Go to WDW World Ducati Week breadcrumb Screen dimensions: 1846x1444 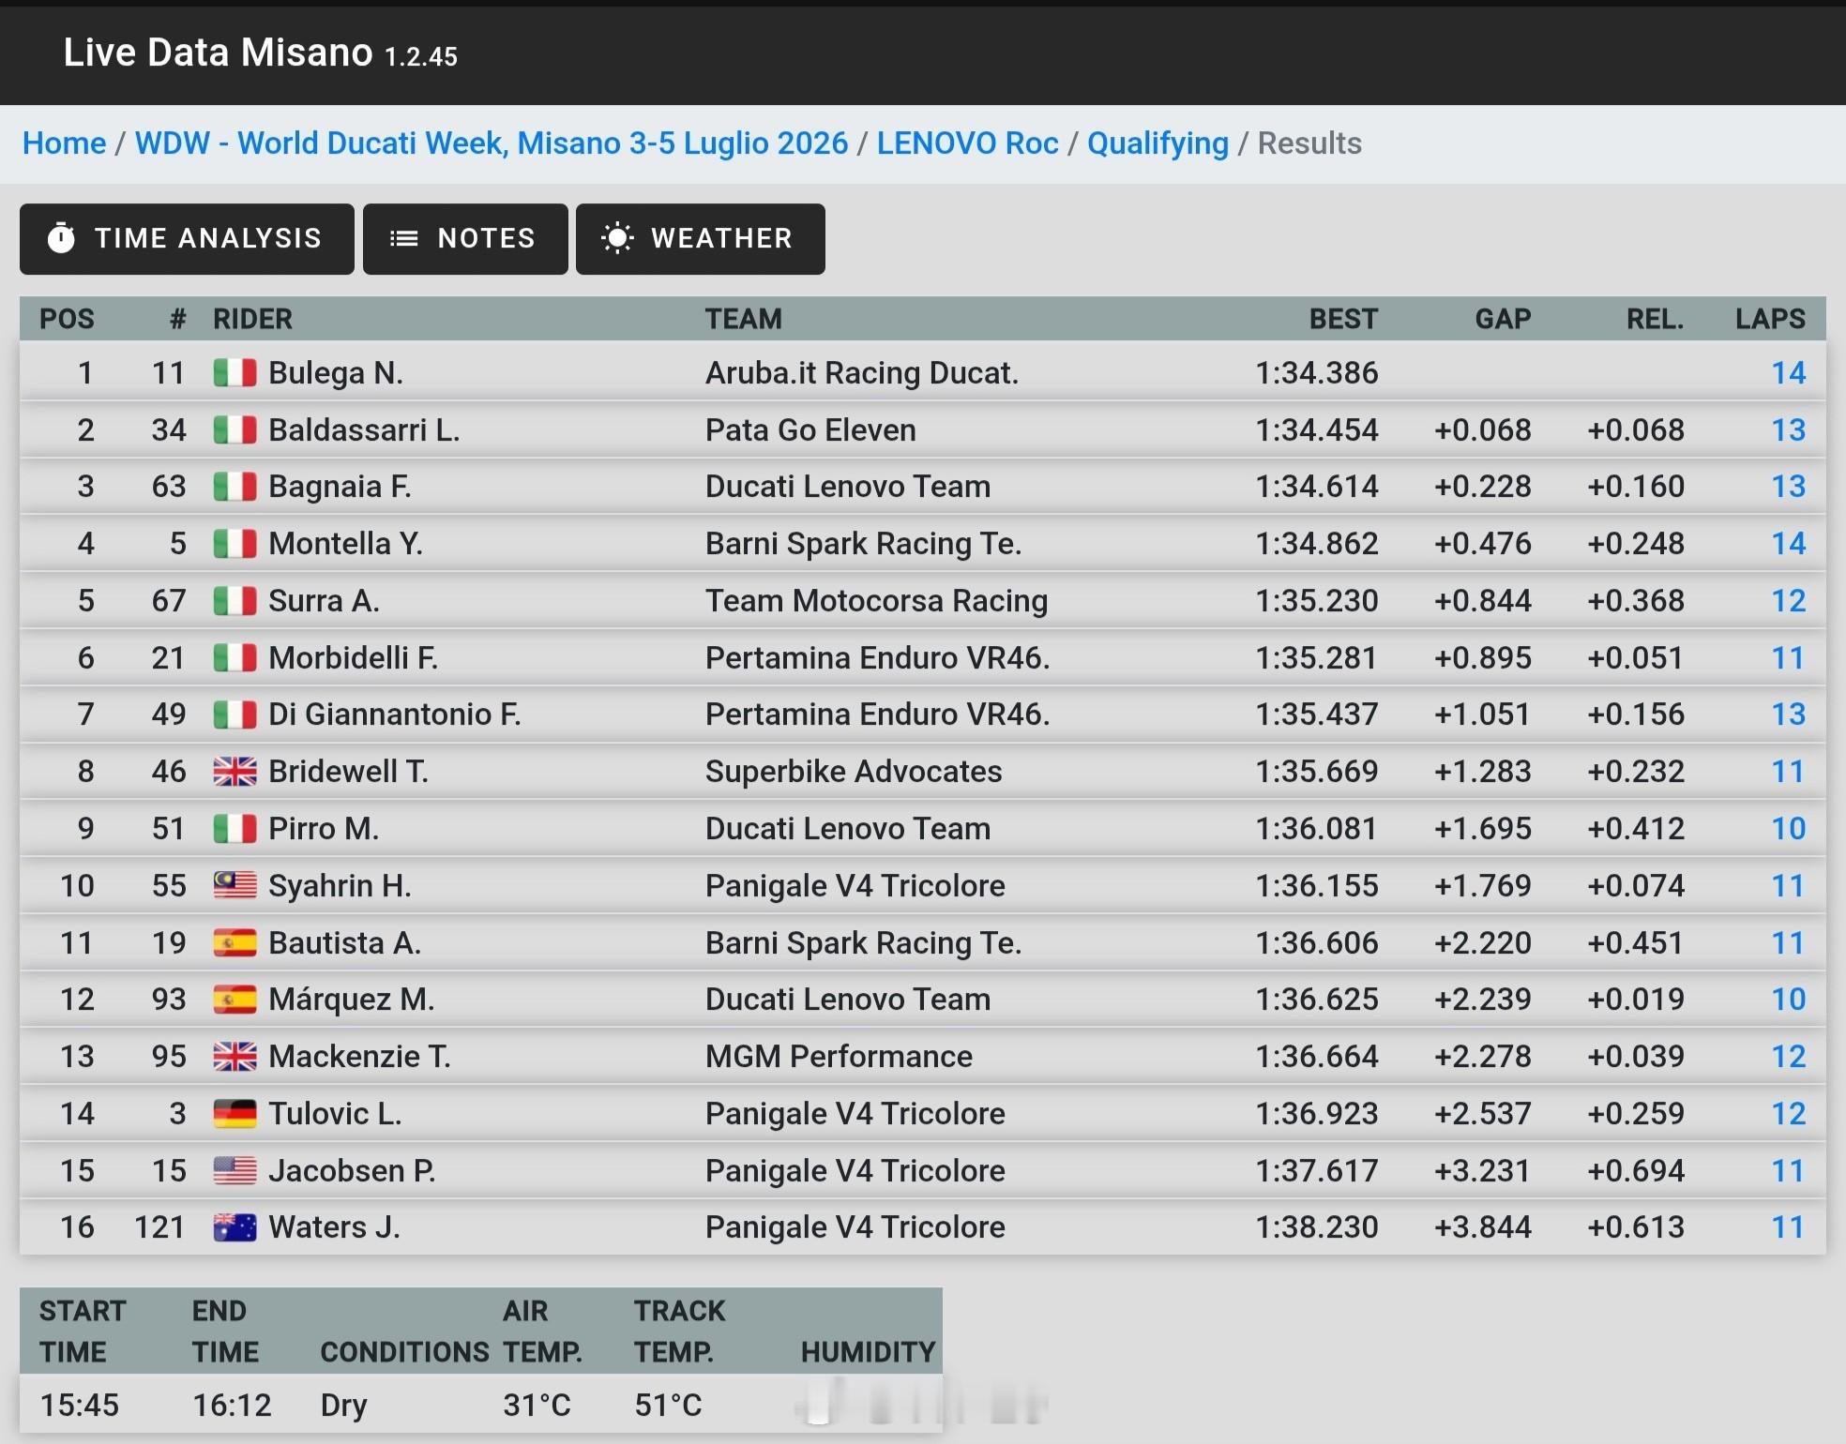492,143
